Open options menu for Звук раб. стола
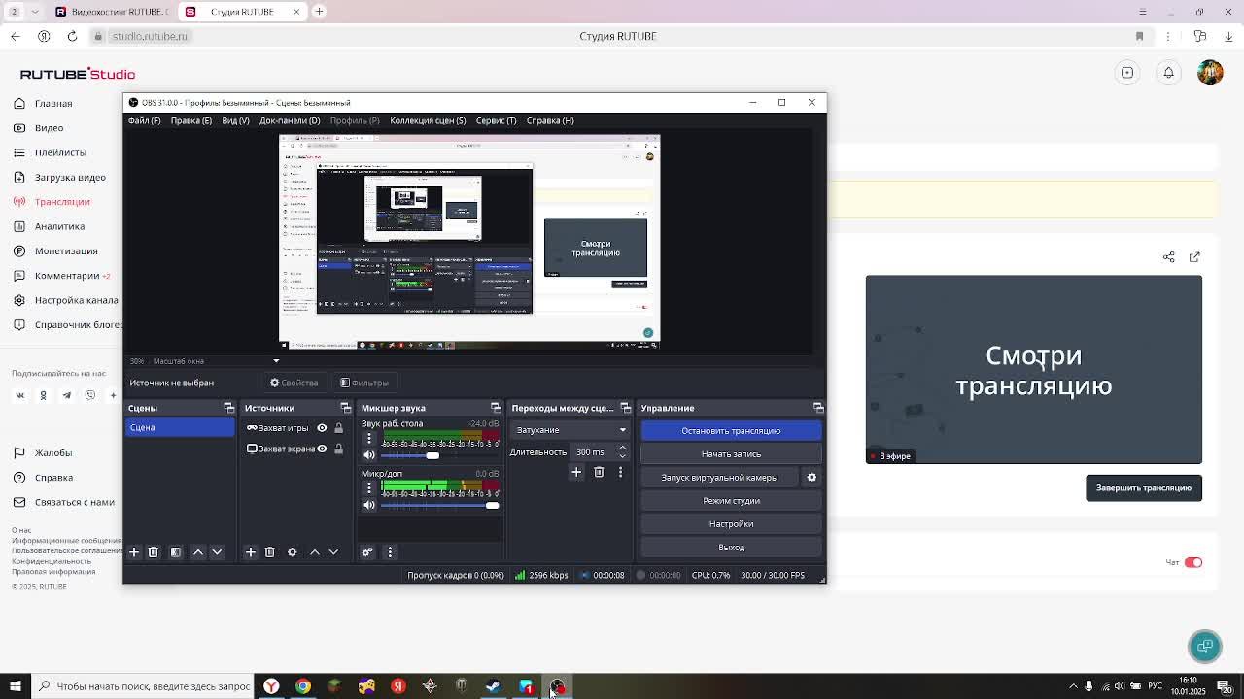 (x=368, y=438)
